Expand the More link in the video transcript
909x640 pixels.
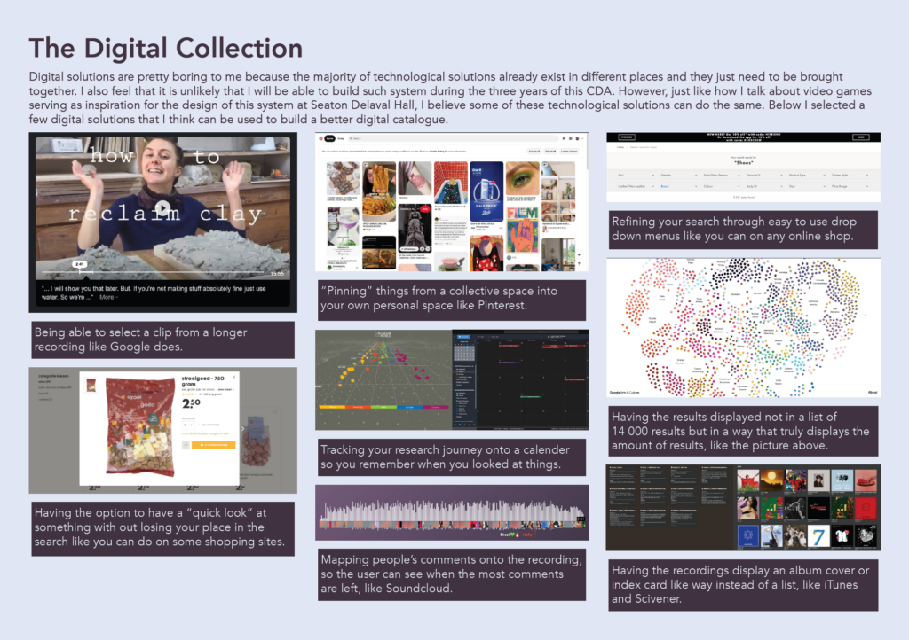coord(107,297)
